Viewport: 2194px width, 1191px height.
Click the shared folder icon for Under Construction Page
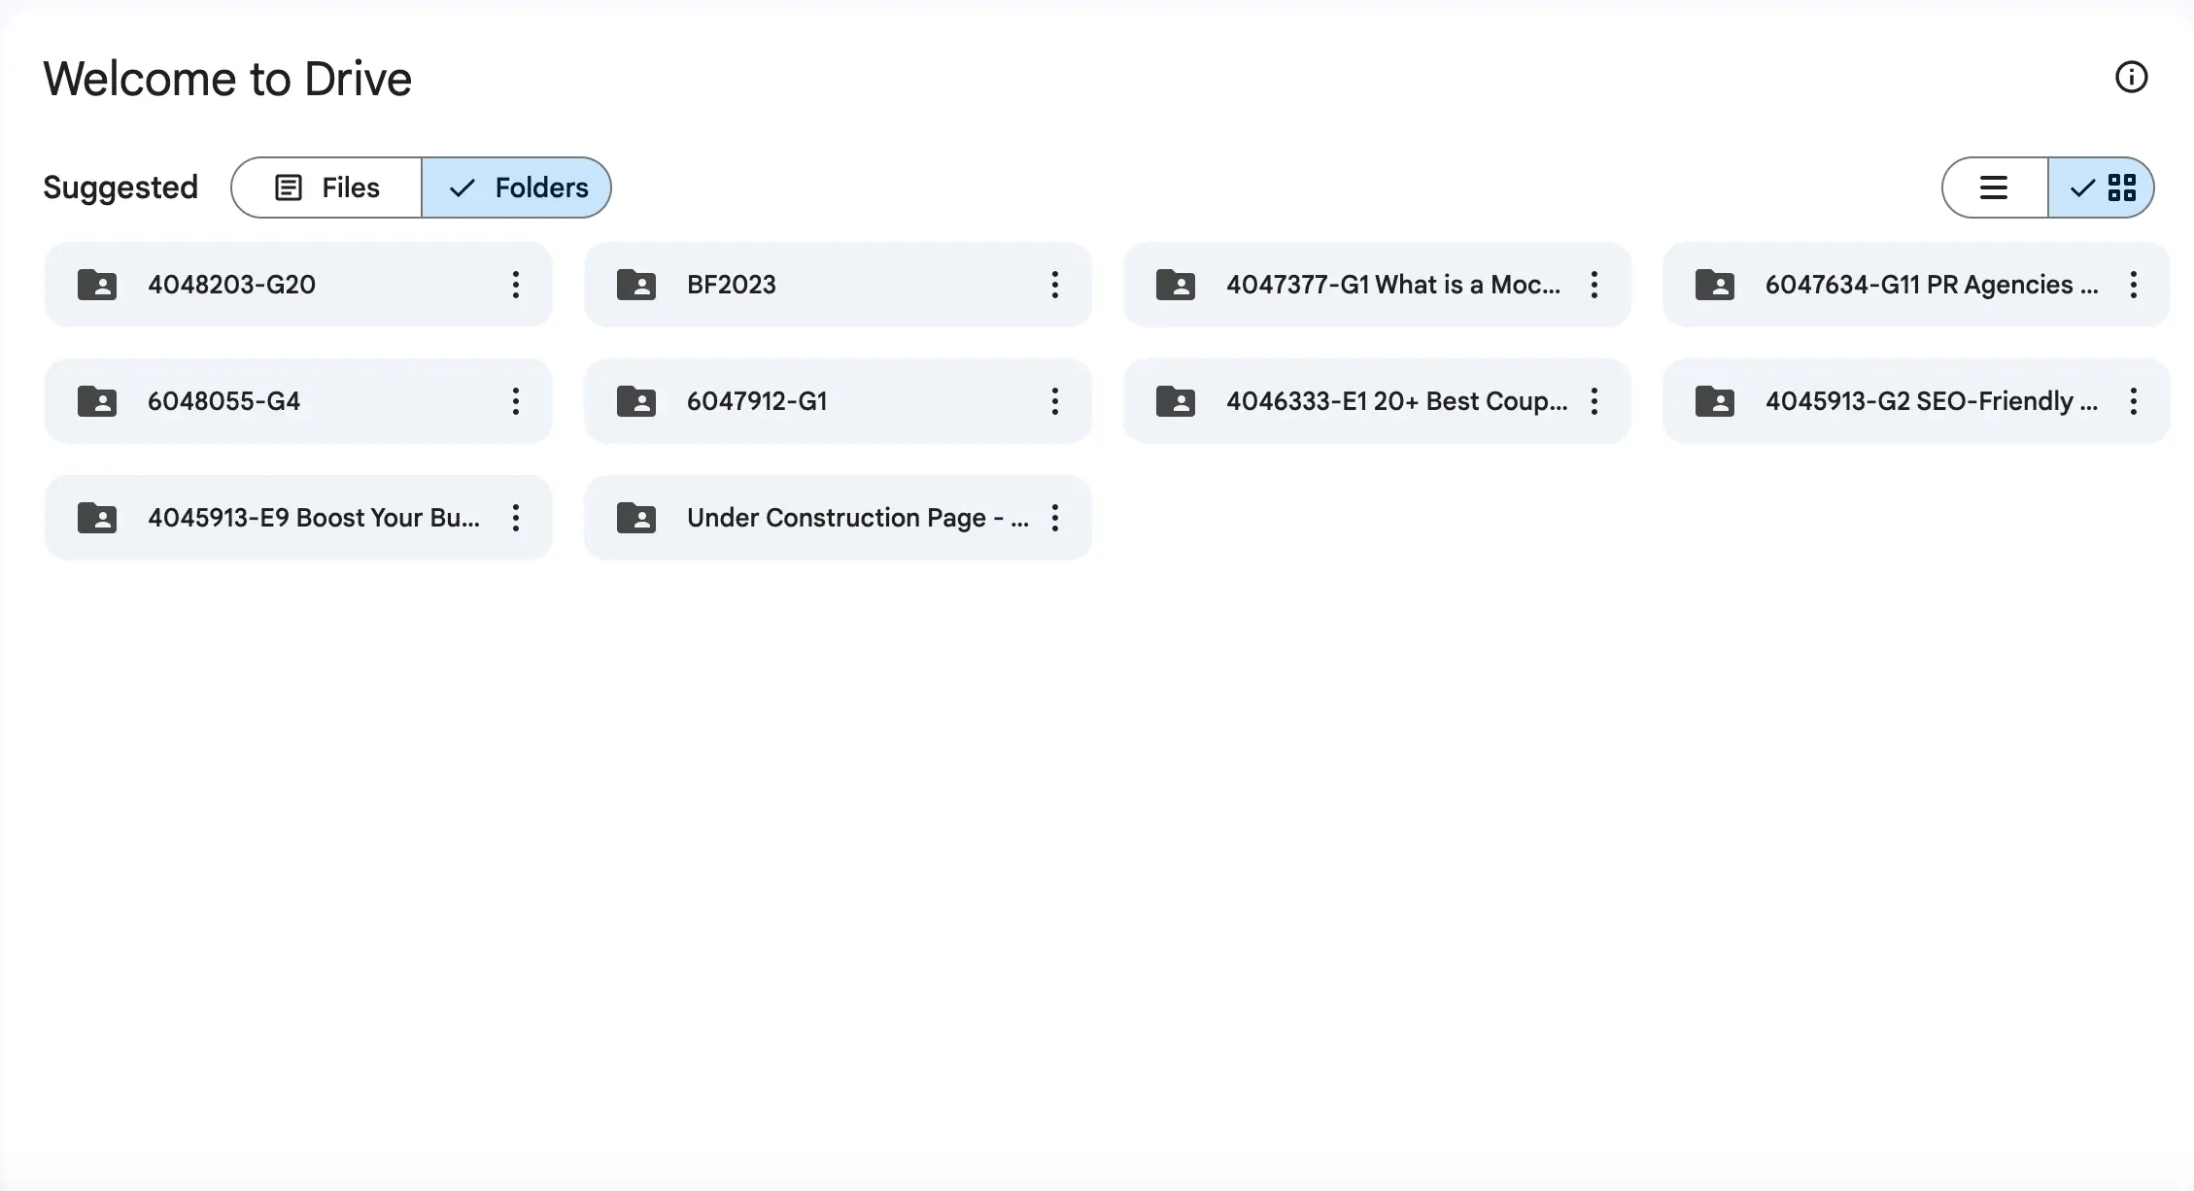click(x=636, y=518)
